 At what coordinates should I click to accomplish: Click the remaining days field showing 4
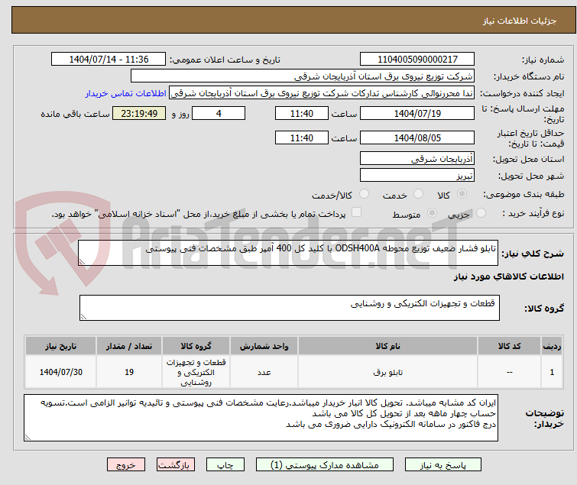click(x=219, y=113)
